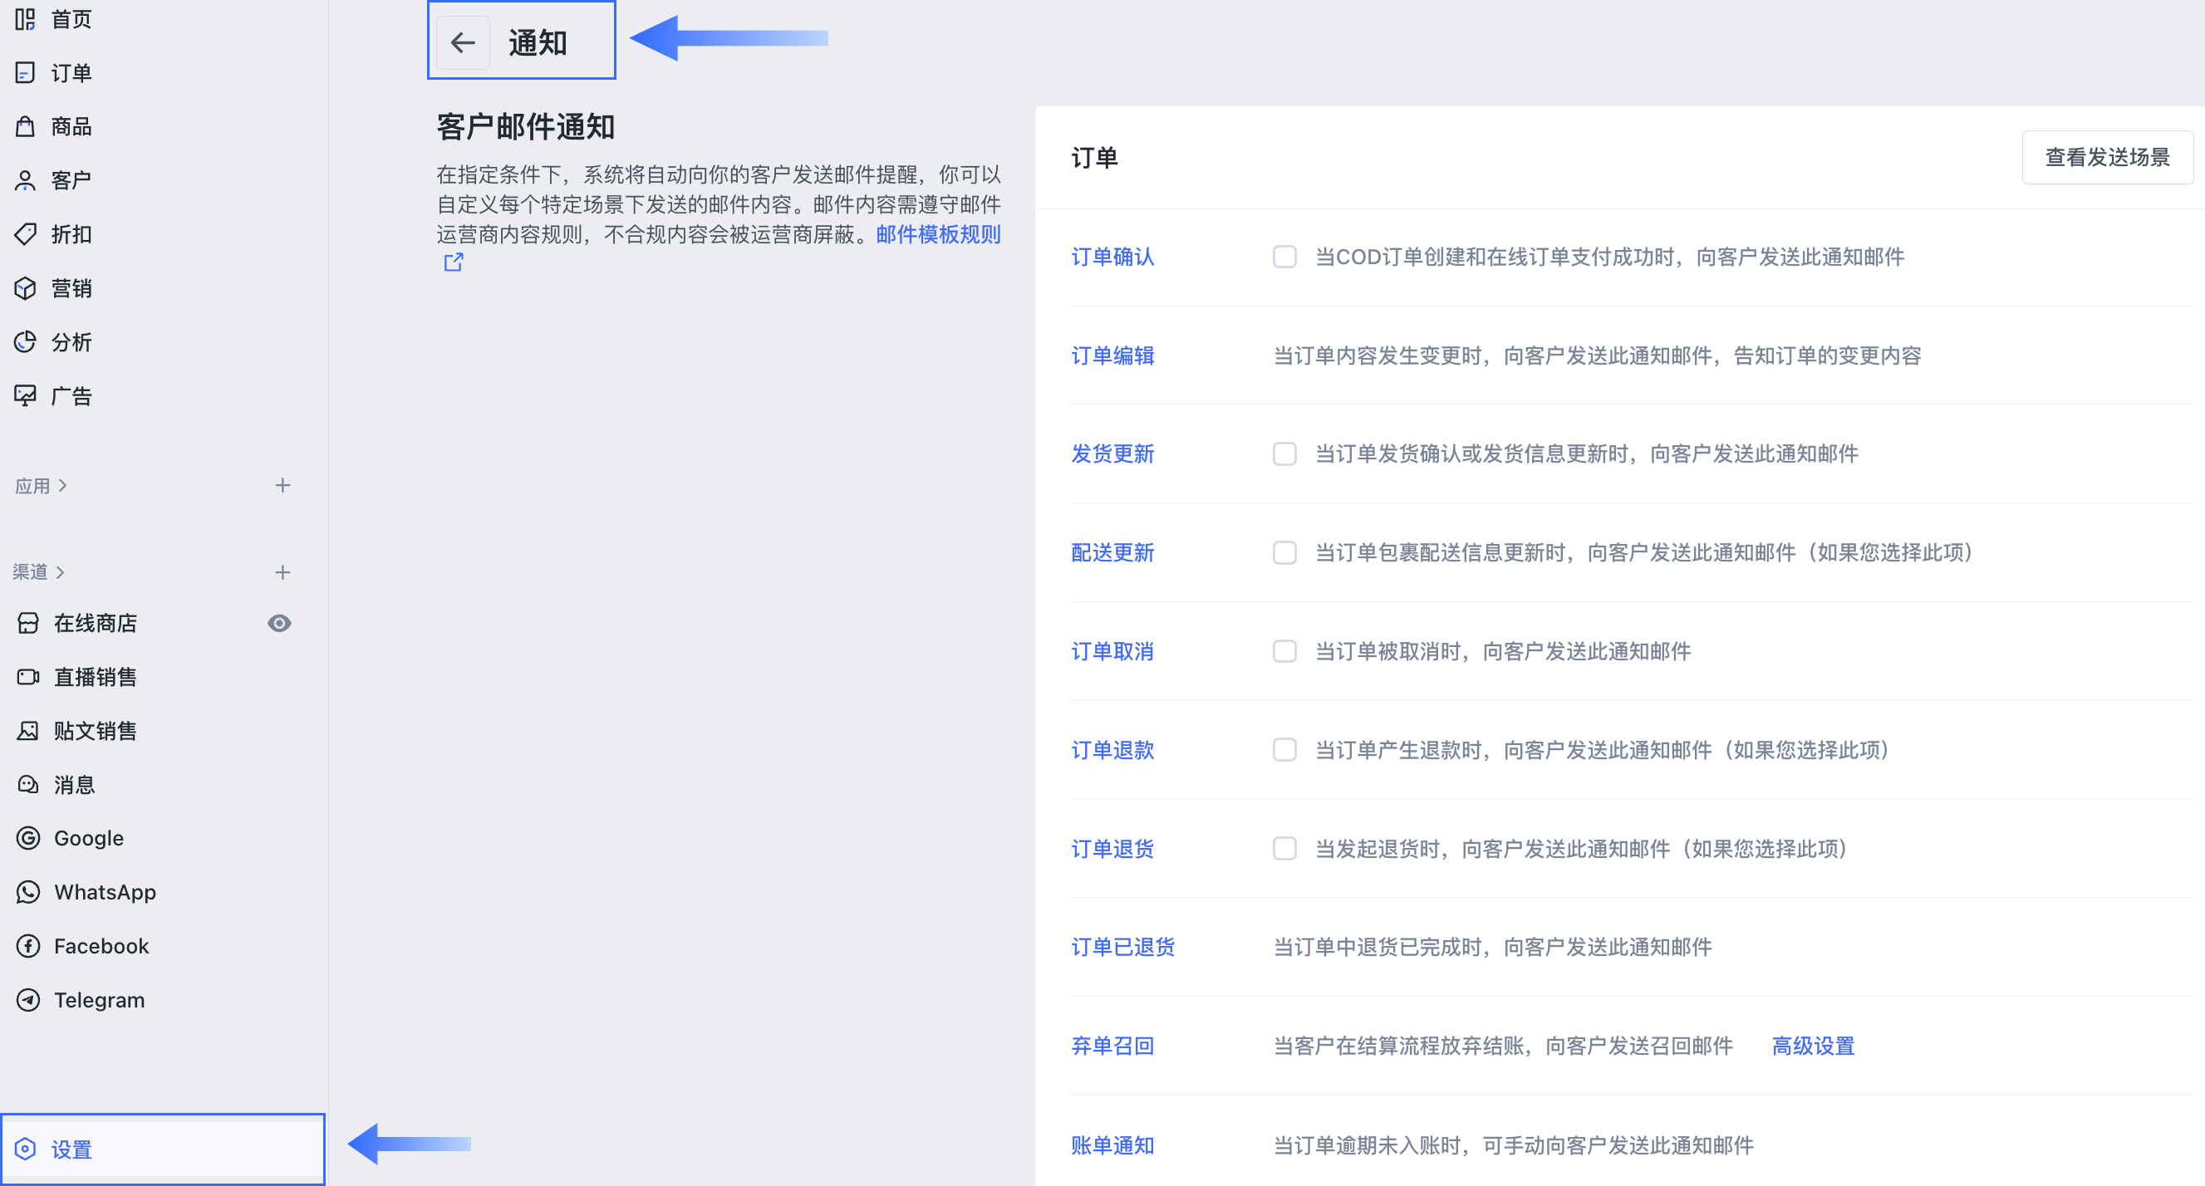
Task: Check the 订单确认 notification checkbox
Action: [1284, 257]
